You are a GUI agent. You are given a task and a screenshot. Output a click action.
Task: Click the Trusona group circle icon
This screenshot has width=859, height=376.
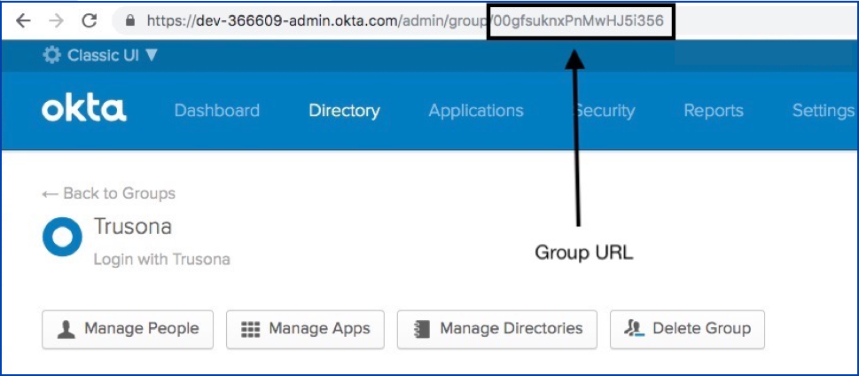pos(62,237)
